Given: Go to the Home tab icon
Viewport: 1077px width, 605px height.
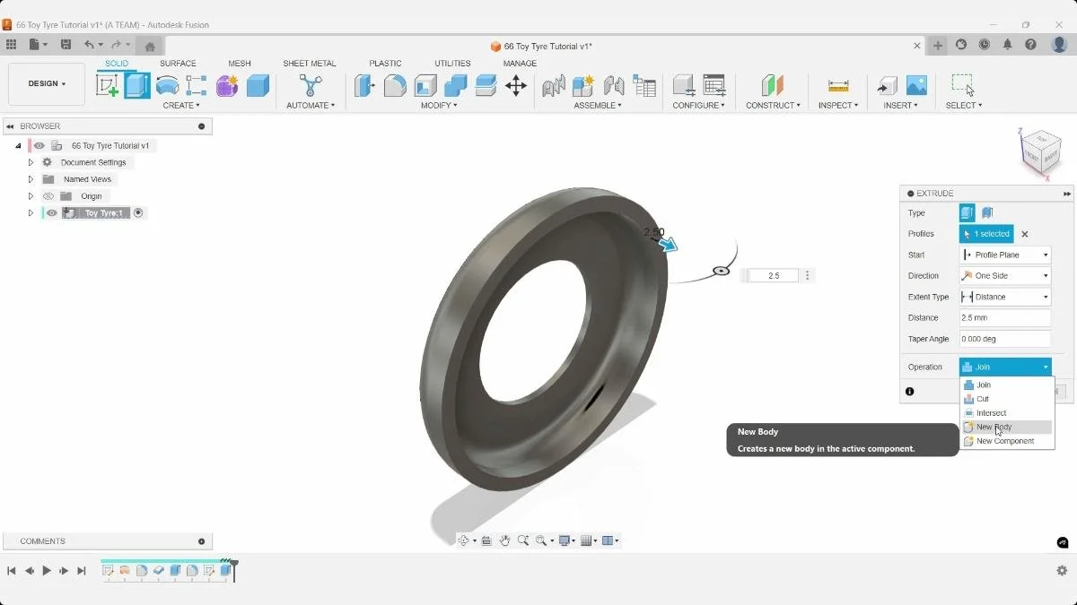Looking at the screenshot, I should tap(150, 46).
